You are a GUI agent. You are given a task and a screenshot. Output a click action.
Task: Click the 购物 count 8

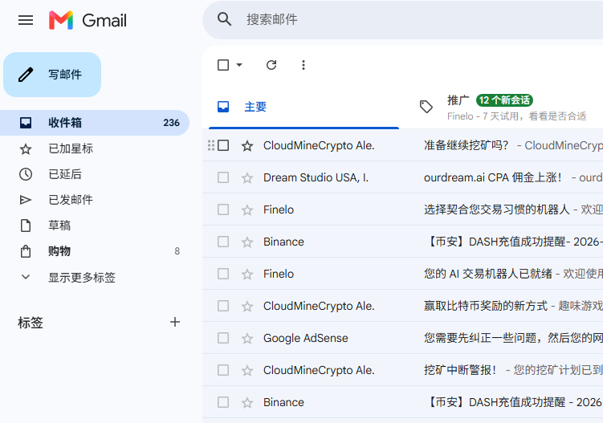tap(177, 251)
